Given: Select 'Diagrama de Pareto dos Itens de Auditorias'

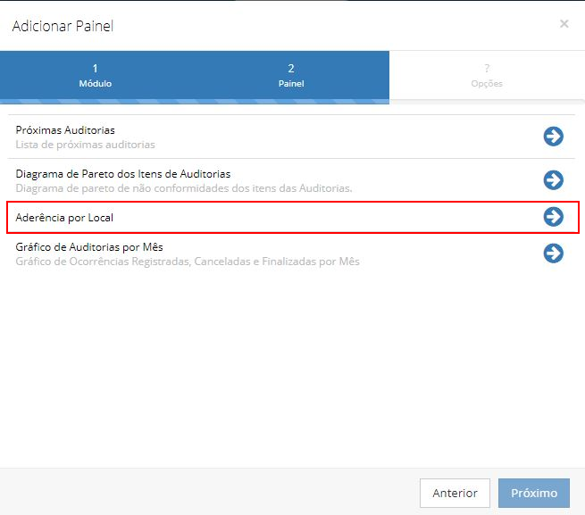Looking at the screenshot, I should point(123,174).
